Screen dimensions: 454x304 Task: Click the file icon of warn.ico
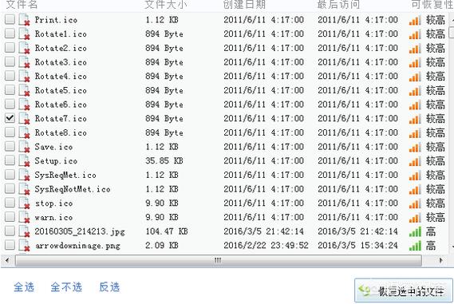point(24,217)
